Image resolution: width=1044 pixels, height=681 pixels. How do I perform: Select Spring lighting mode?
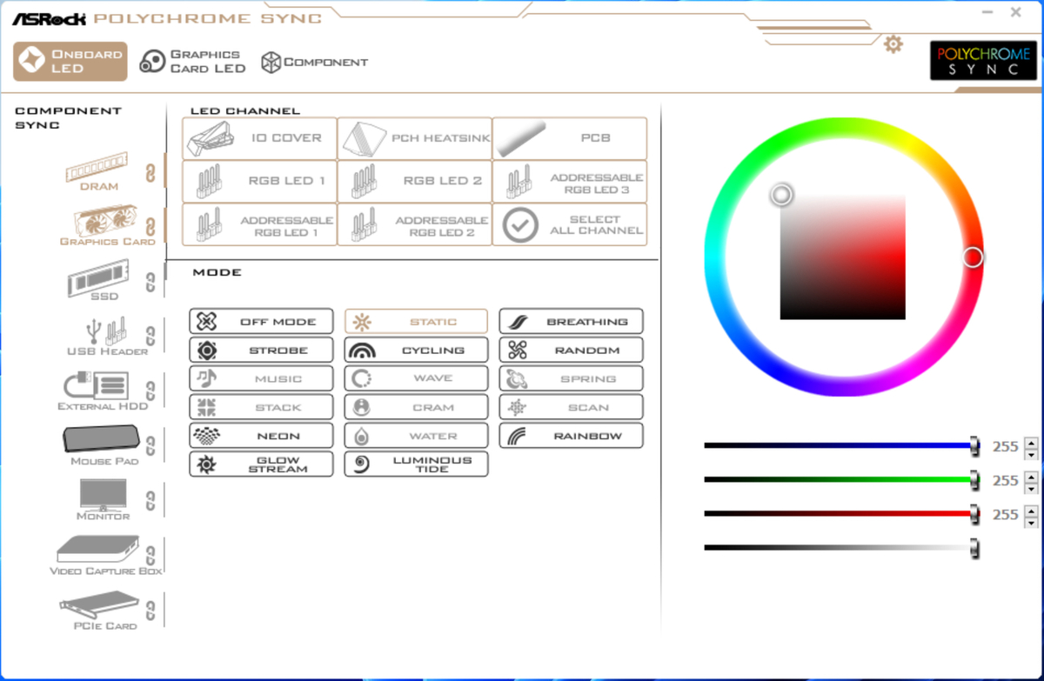click(x=571, y=378)
